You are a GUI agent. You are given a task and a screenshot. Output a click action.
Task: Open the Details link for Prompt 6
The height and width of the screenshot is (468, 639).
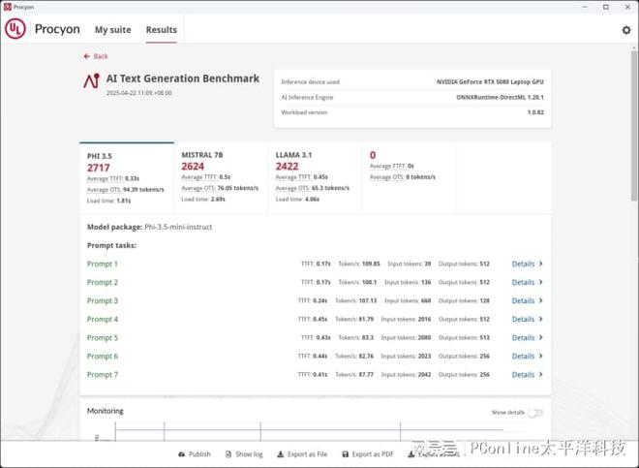[523, 357]
